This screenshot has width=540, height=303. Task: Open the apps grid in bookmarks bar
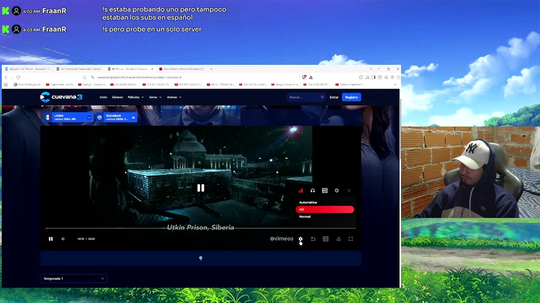click(5, 84)
